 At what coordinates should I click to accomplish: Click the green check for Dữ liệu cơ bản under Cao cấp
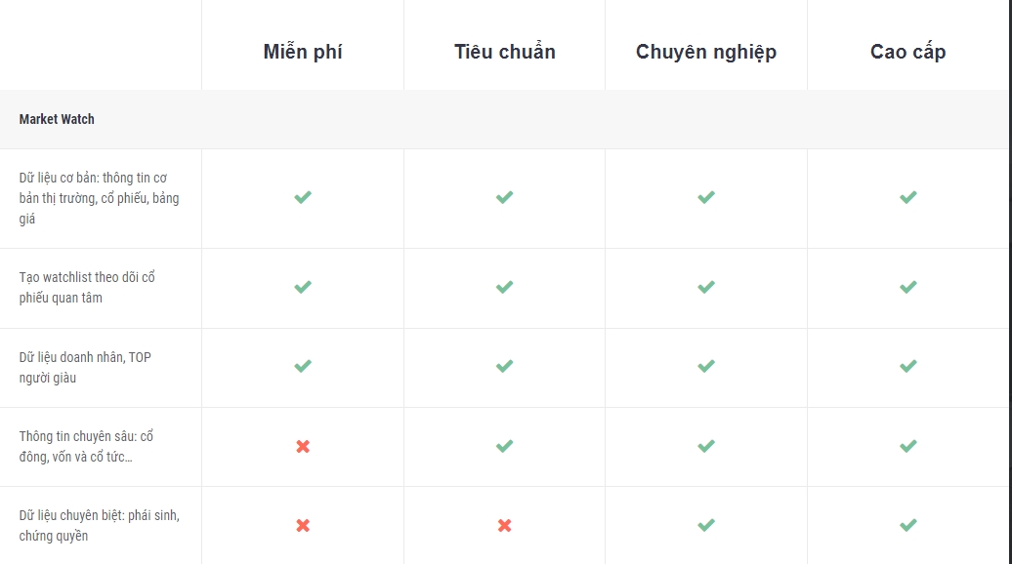pyautogui.click(x=908, y=197)
